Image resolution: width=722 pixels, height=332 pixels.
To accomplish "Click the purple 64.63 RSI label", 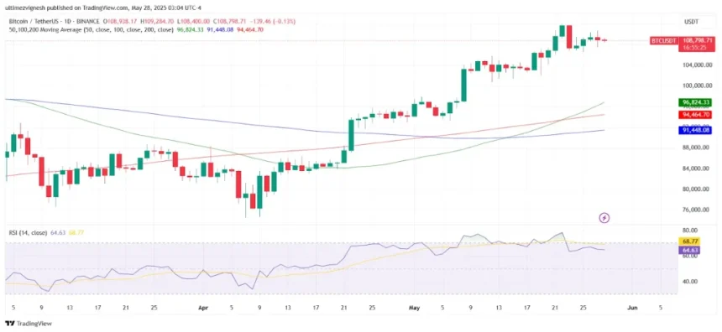I will click(689, 250).
